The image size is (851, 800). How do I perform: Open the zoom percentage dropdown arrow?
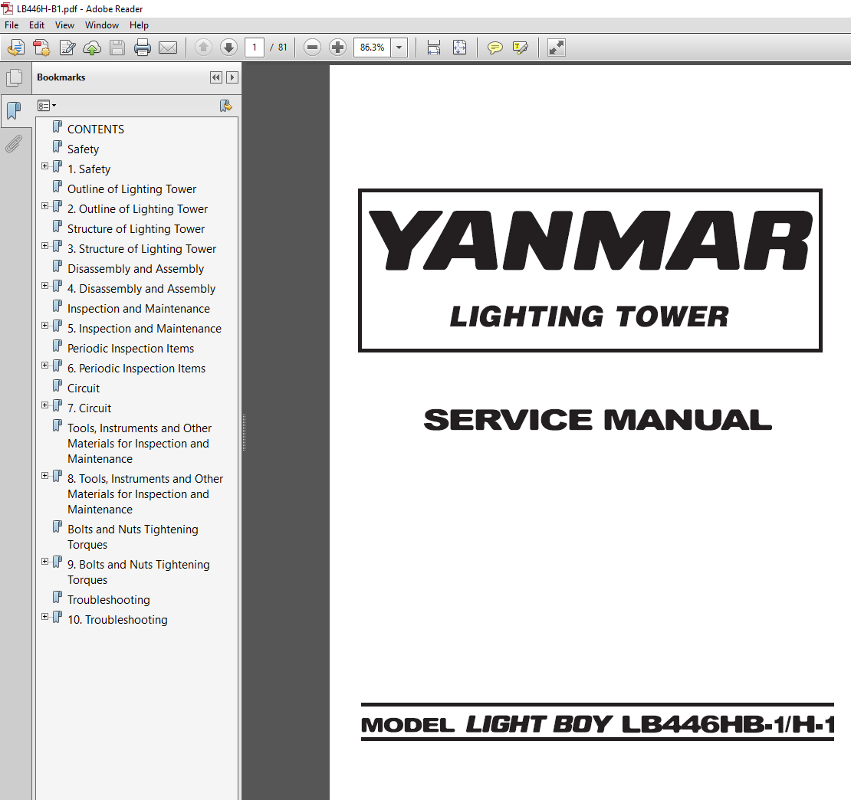399,48
